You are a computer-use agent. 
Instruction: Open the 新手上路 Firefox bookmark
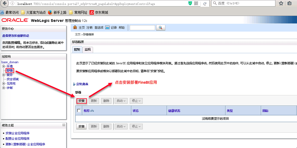[57, 12]
